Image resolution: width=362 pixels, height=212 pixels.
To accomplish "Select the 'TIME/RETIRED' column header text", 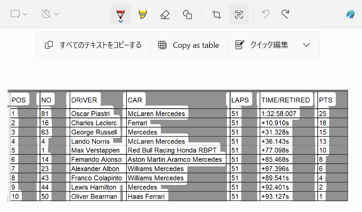I will (x=286, y=100).
